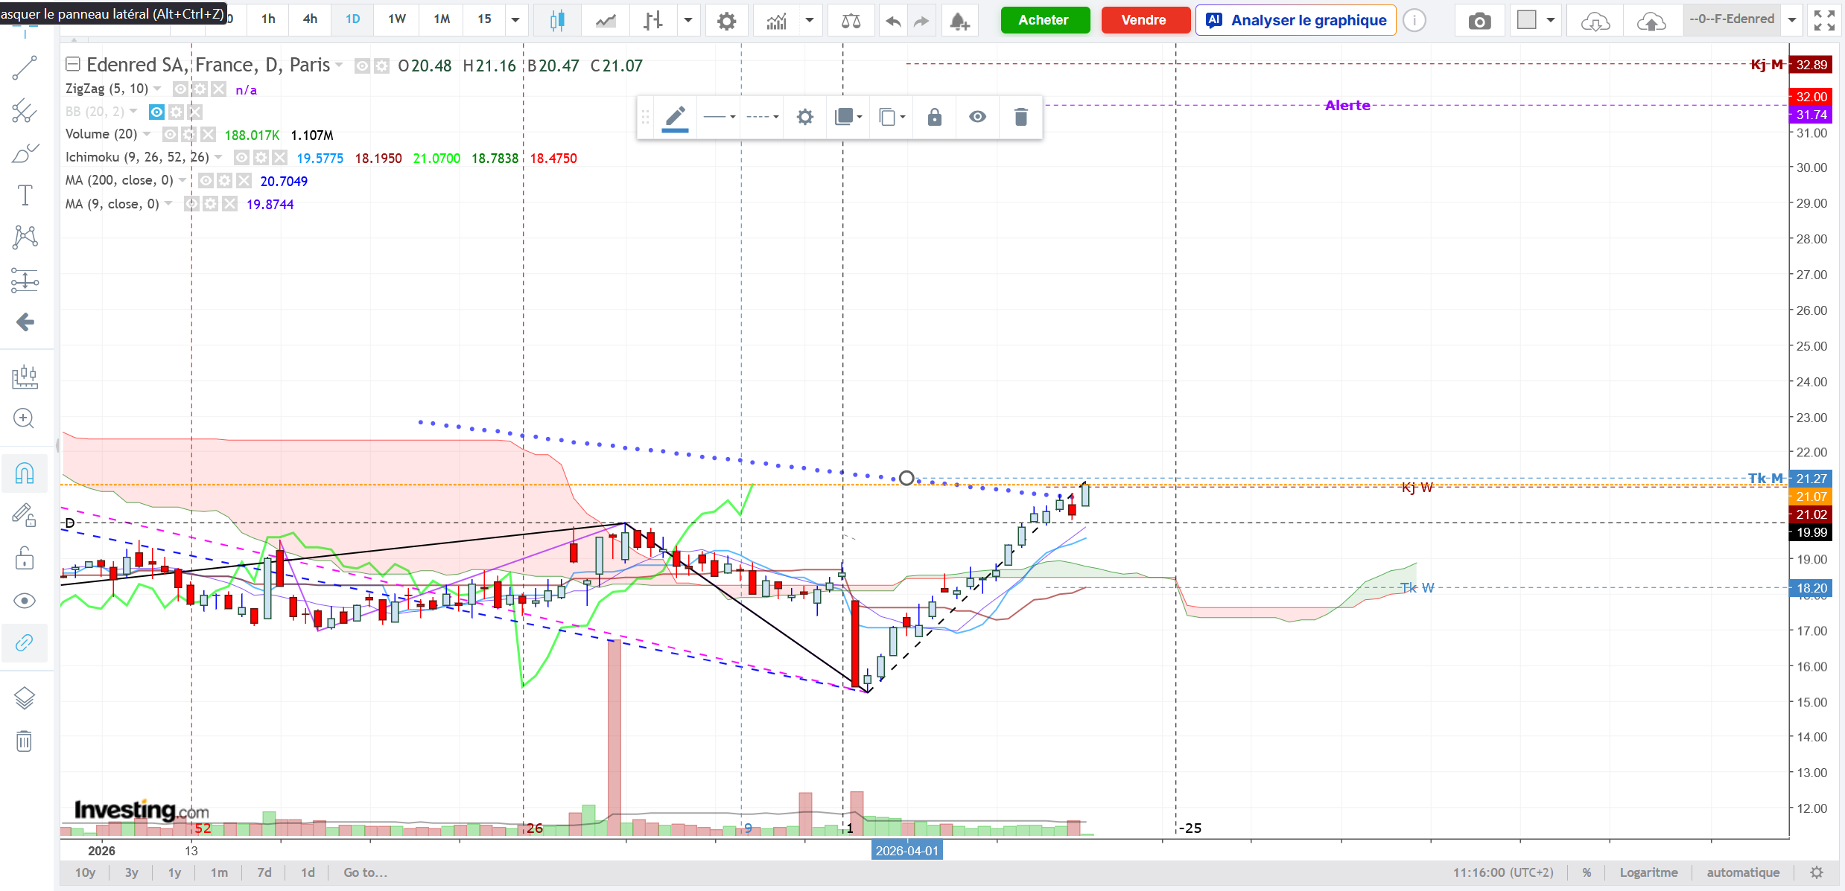Delete drawing with floating toolbar trash icon
The image size is (1845, 891).
tap(1020, 117)
